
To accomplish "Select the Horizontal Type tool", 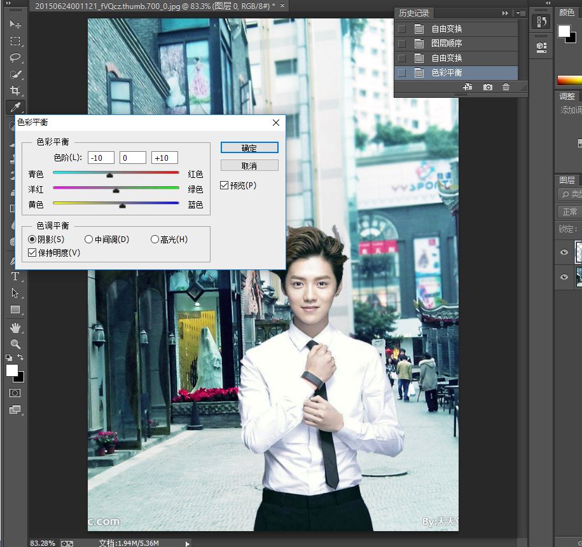I will [x=15, y=276].
